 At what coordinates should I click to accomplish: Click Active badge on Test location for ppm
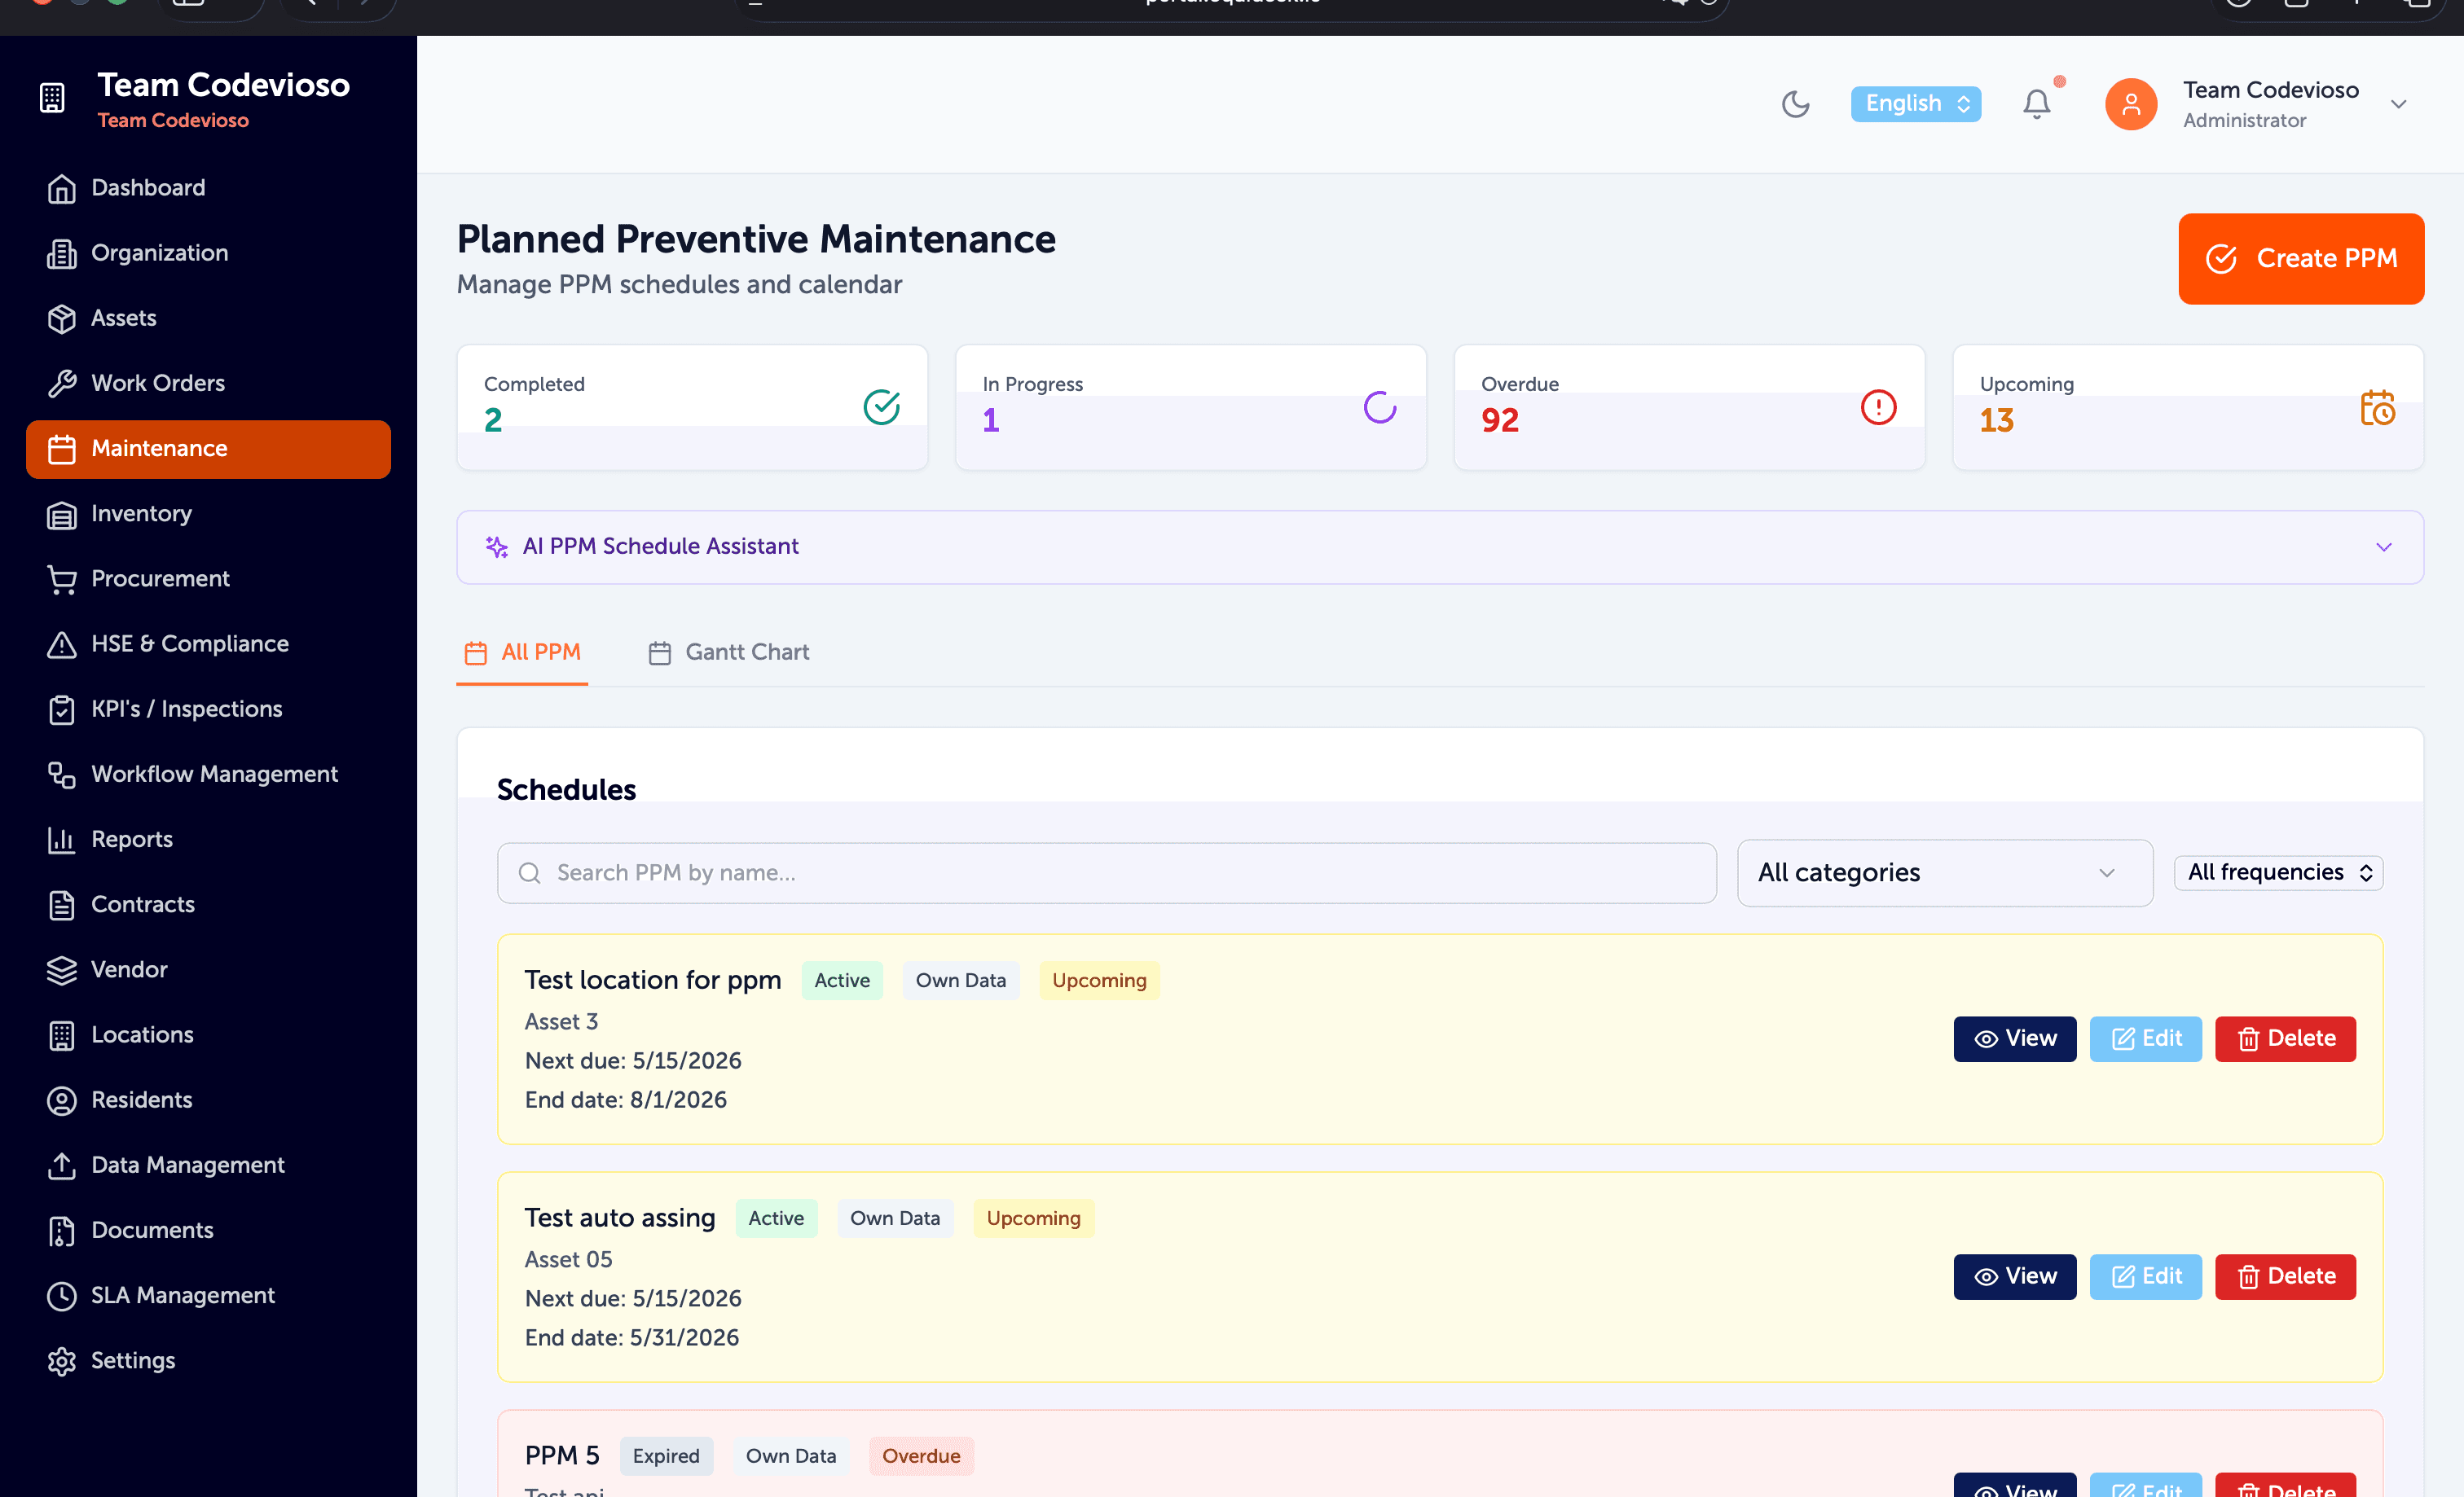pyautogui.click(x=842, y=981)
